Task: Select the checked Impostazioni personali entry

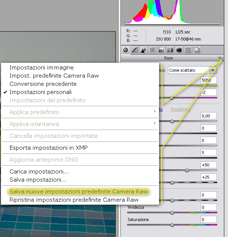Action: click(41, 92)
